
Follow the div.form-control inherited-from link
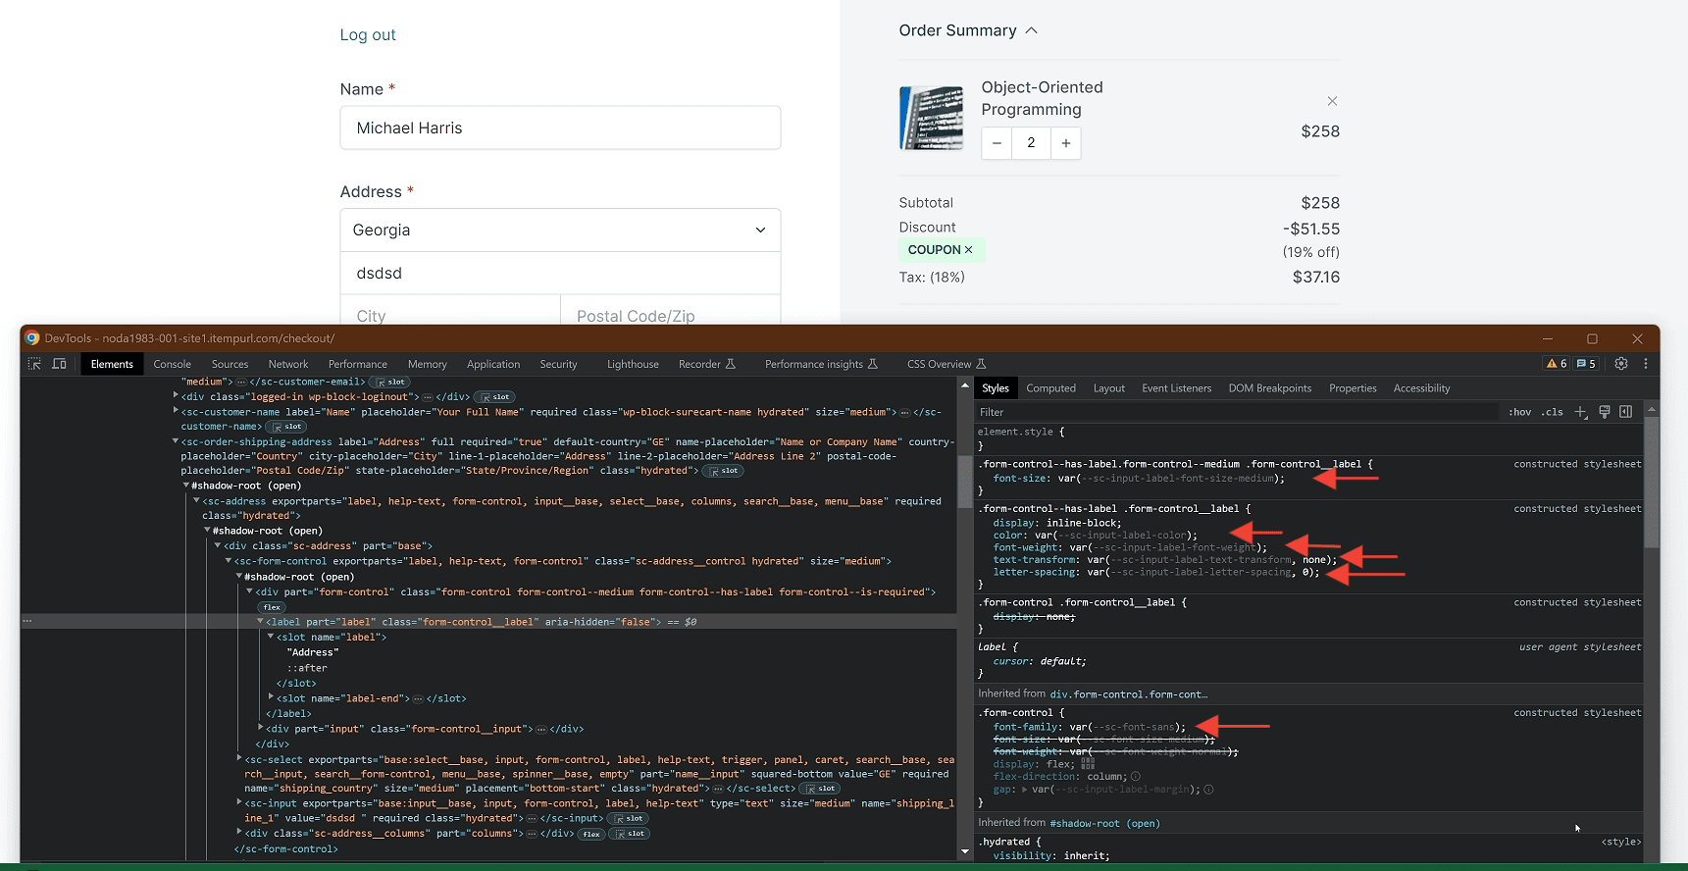pyautogui.click(x=1128, y=694)
